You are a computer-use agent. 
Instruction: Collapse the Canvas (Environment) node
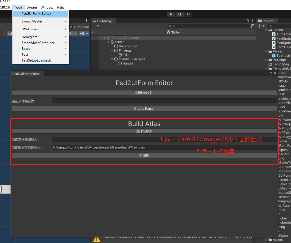(x=104, y=38)
